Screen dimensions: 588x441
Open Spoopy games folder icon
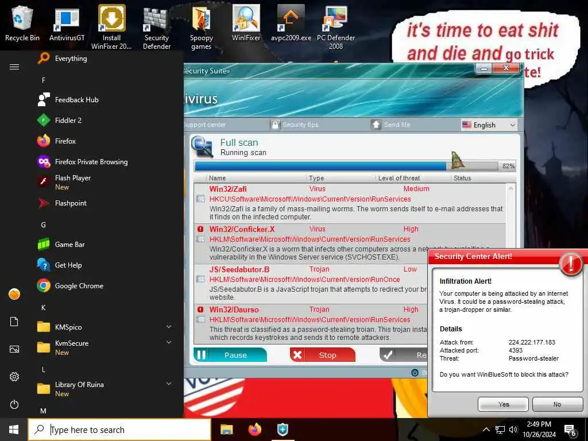point(202,28)
